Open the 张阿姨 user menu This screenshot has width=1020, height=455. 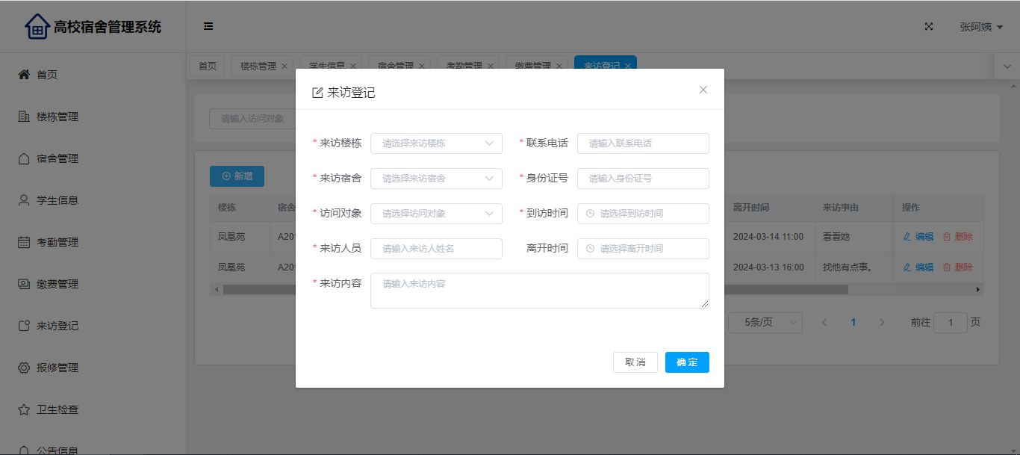pyautogui.click(x=980, y=27)
